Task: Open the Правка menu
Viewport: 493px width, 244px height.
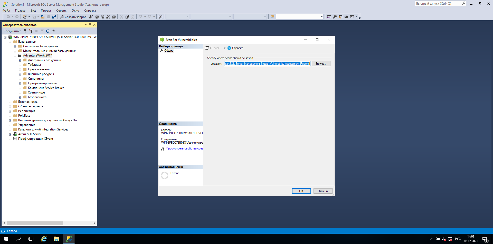Action: click(20, 11)
